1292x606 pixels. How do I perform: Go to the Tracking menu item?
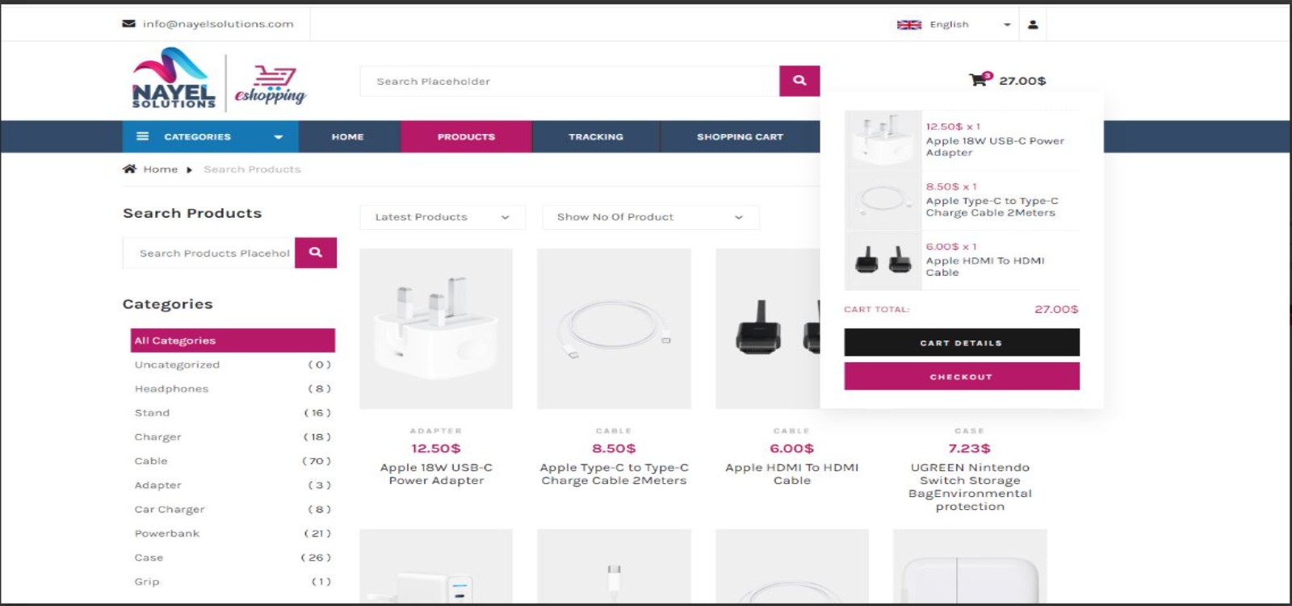click(x=596, y=136)
